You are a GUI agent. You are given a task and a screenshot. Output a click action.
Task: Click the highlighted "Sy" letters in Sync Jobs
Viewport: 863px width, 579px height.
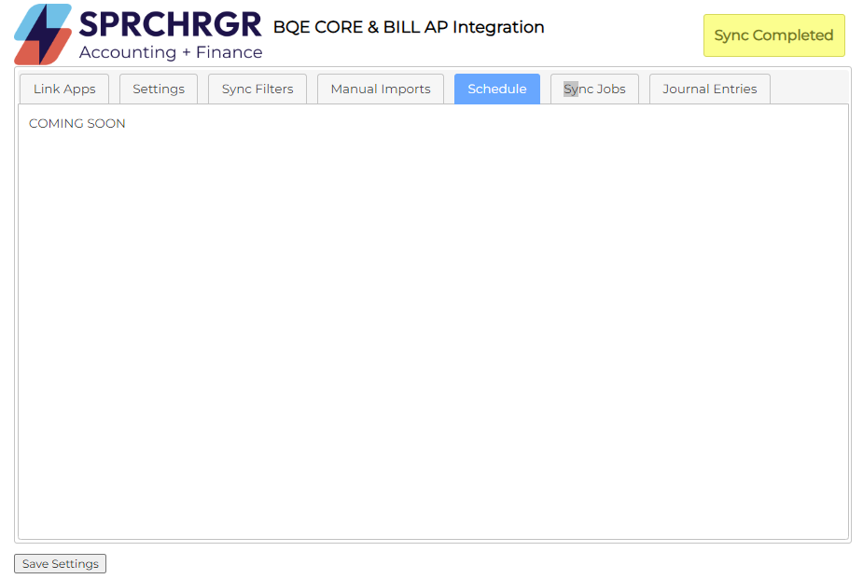[571, 90]
